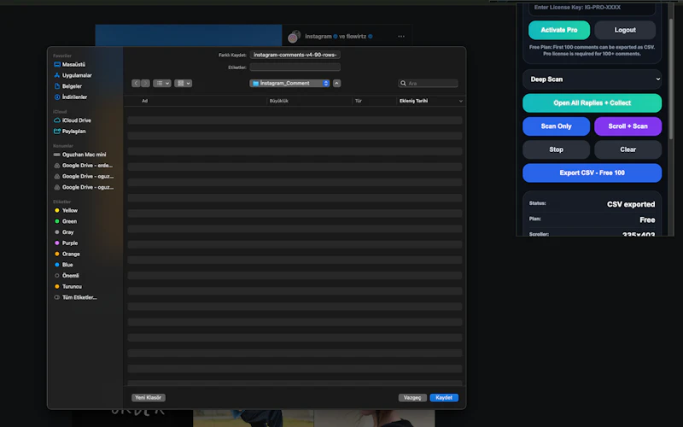Select Paylaşılan in the sidebar
683x427 pixels.
tap(70, 132)
